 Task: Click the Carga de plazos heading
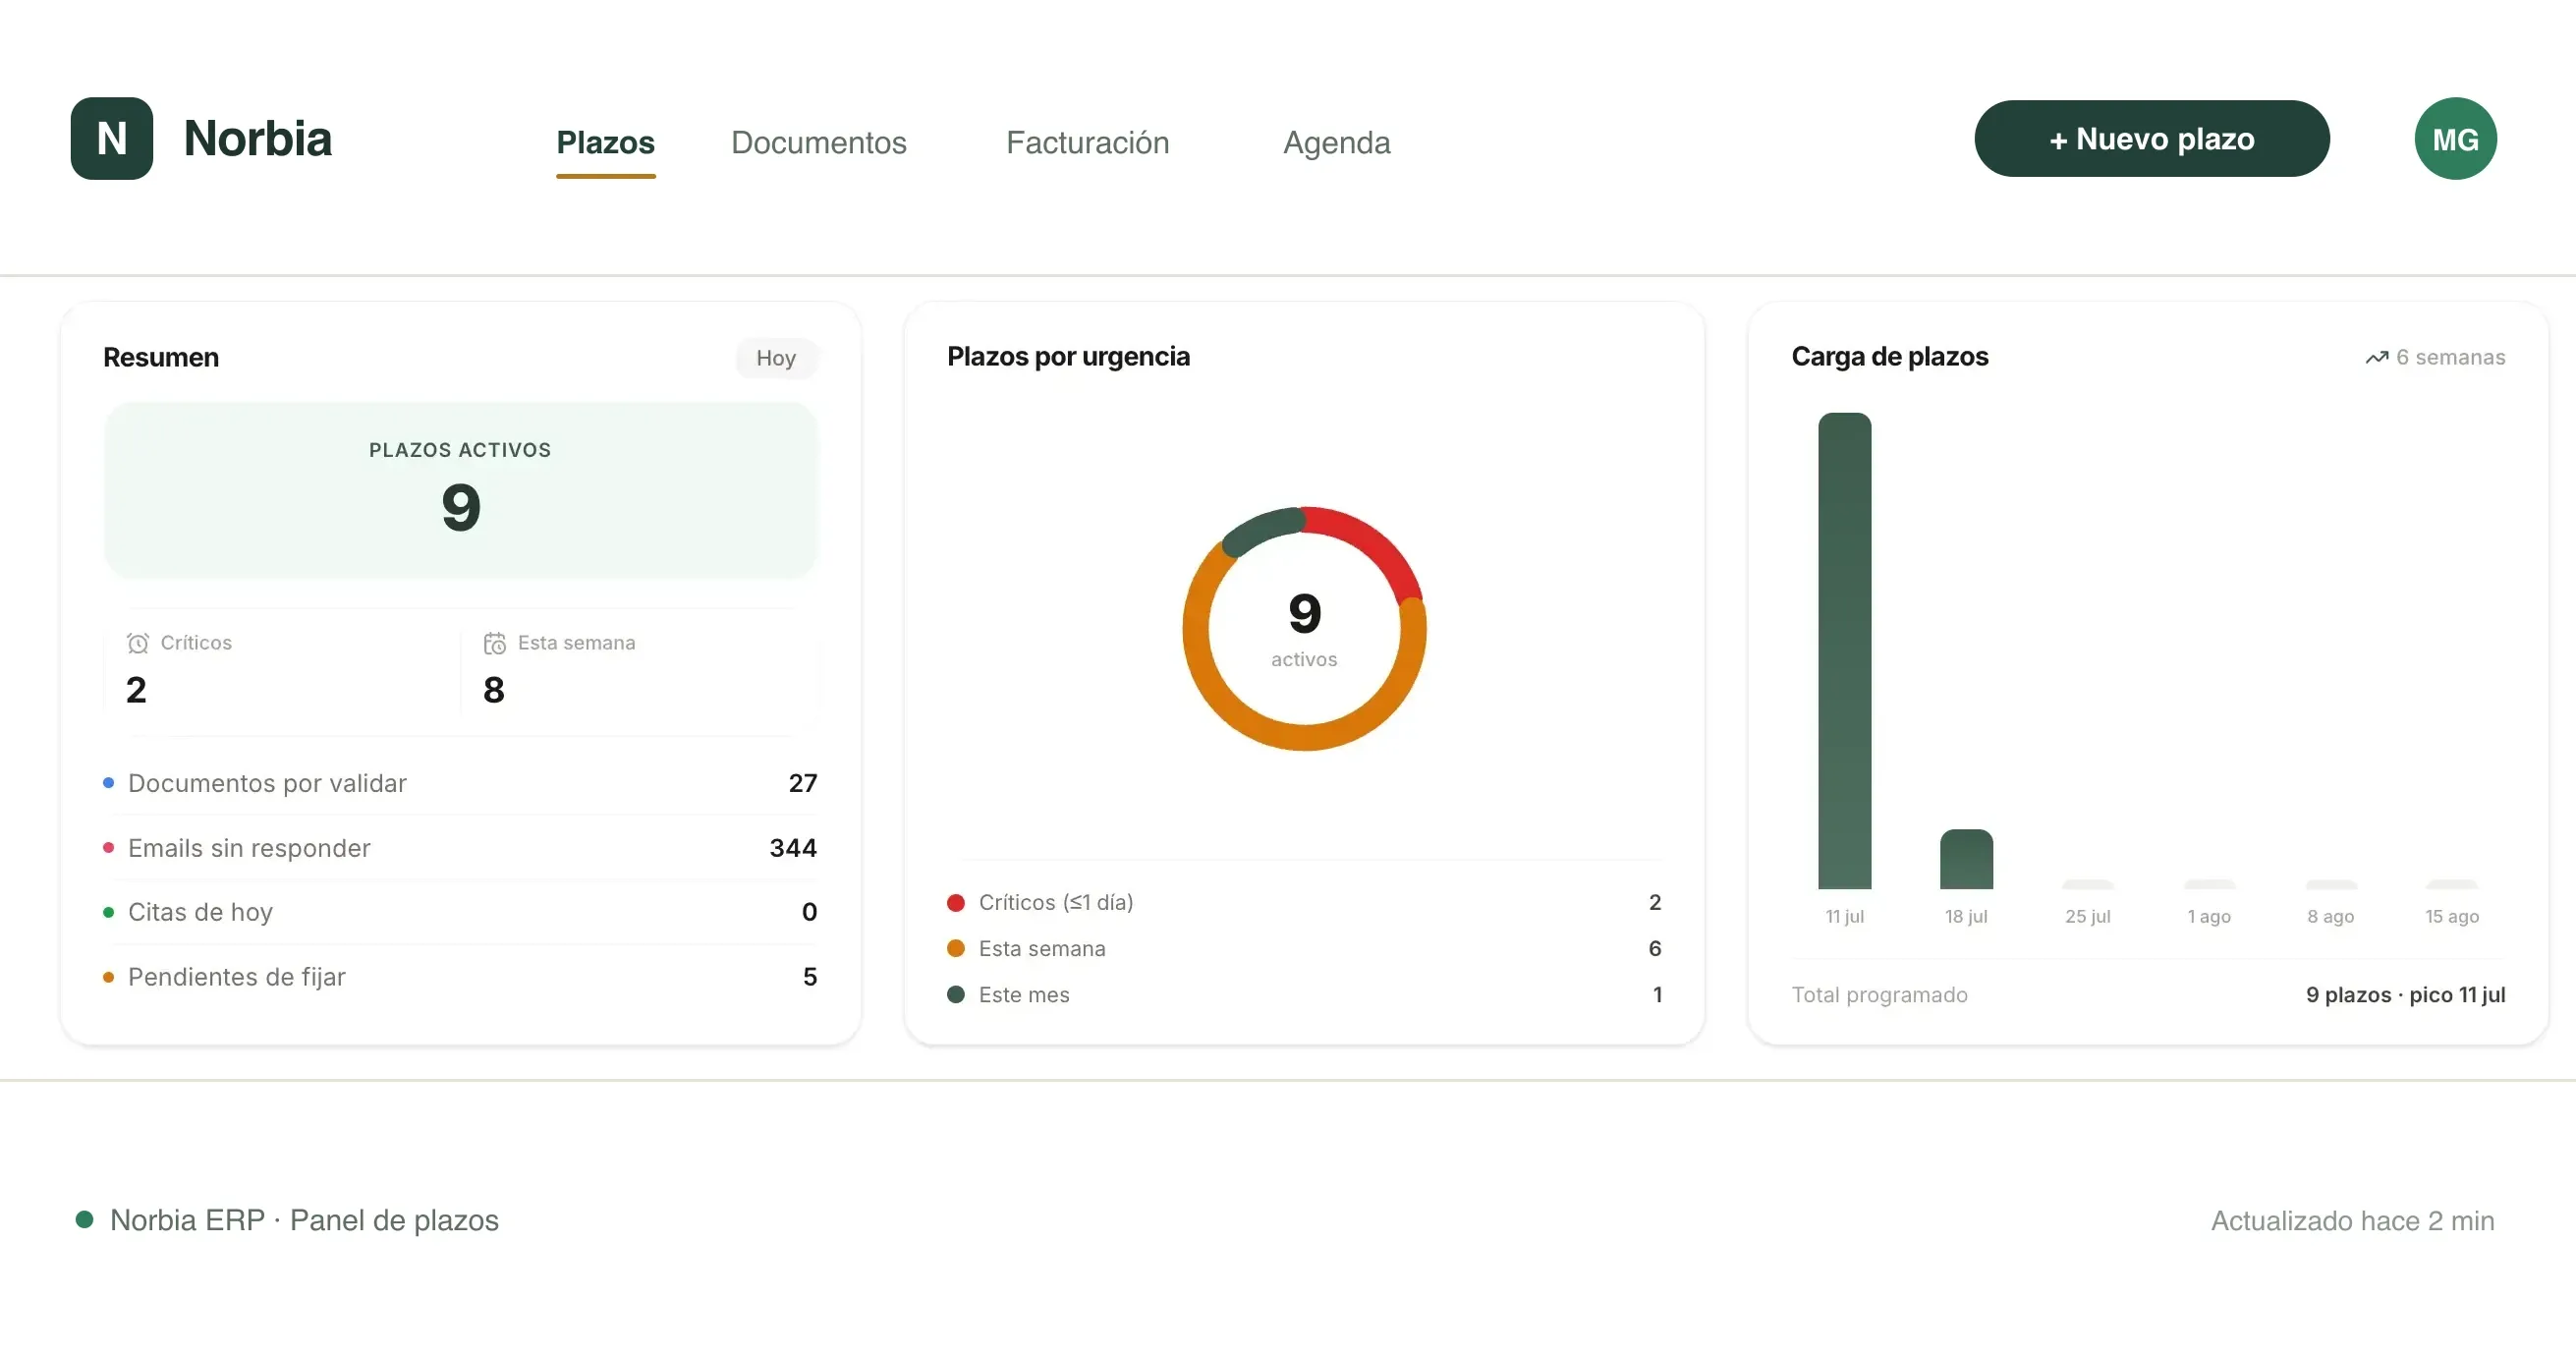[1889, 357]
